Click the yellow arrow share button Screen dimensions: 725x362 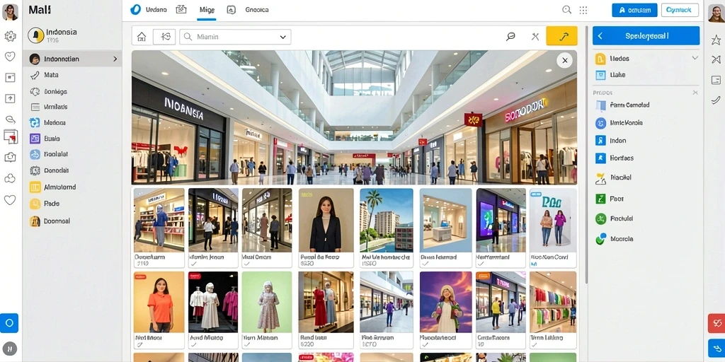click(x=561, y=36)
